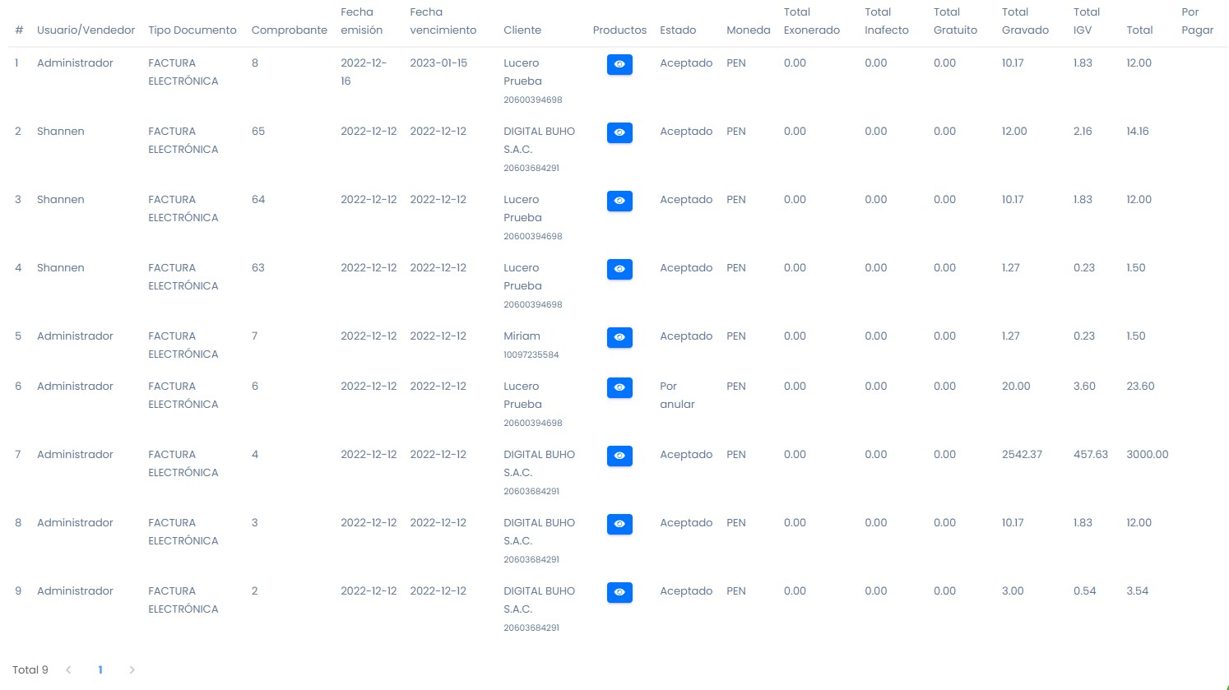Show products for comprobante 64 row
This screenshot has height=690, width=1229.
(x=619, y=201)
